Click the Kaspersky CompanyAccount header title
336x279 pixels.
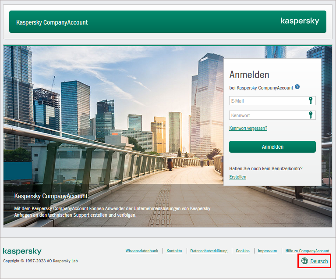pyautogui.click(x=52, y=22)
